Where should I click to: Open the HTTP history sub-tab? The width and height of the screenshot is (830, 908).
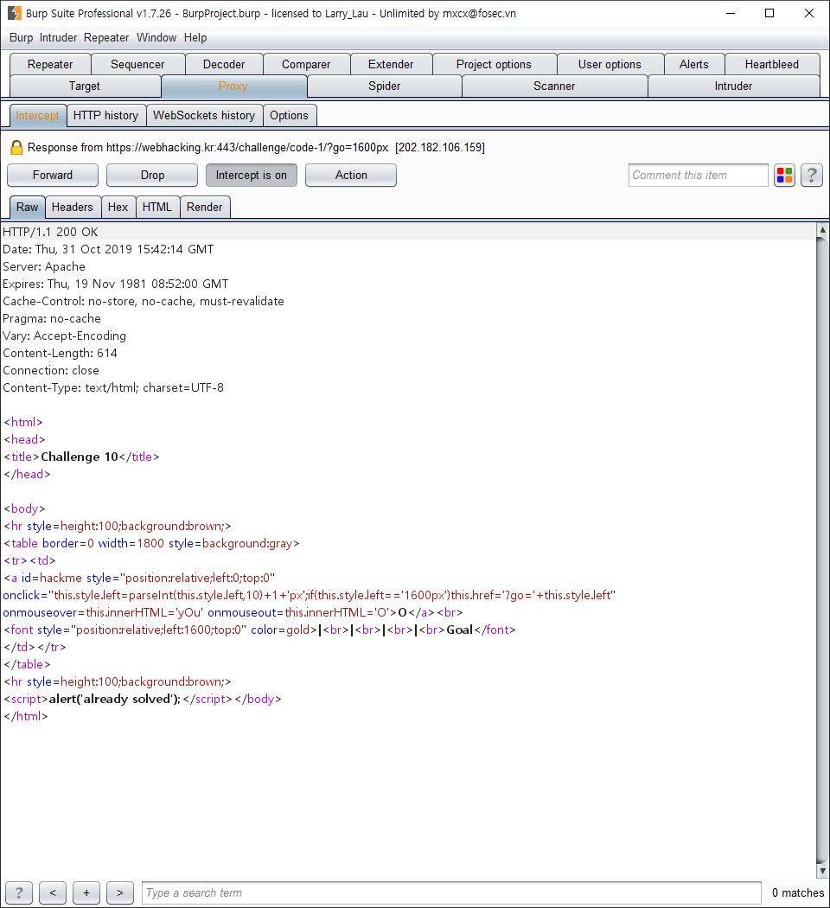(106, 116)
